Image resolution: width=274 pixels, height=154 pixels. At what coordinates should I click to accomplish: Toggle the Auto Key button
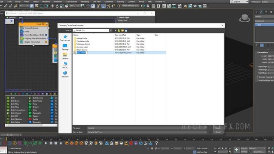244,148
